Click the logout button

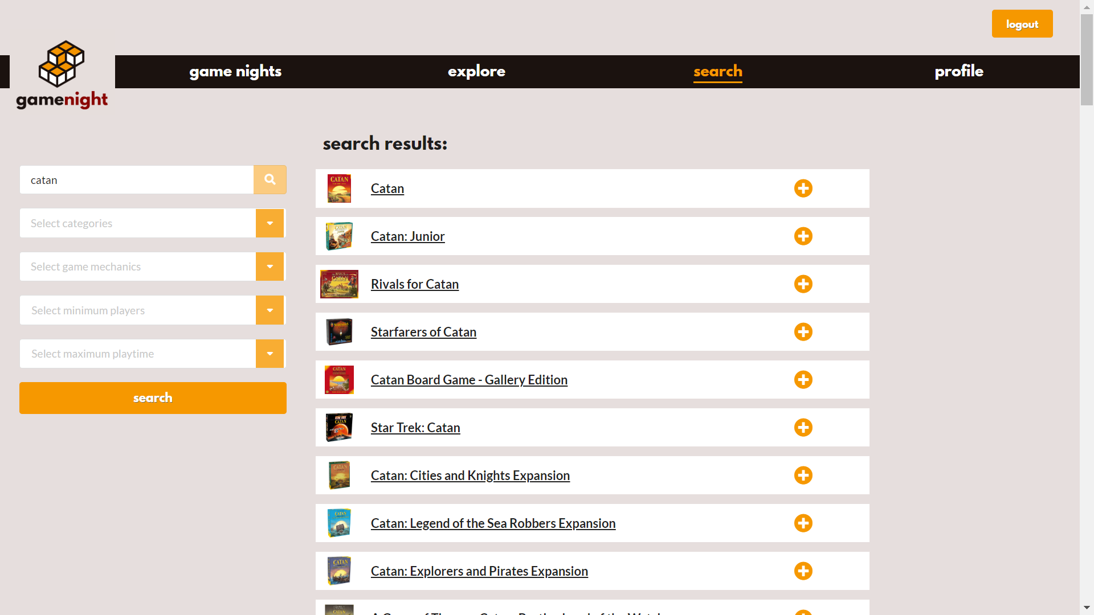(1022, 24)
